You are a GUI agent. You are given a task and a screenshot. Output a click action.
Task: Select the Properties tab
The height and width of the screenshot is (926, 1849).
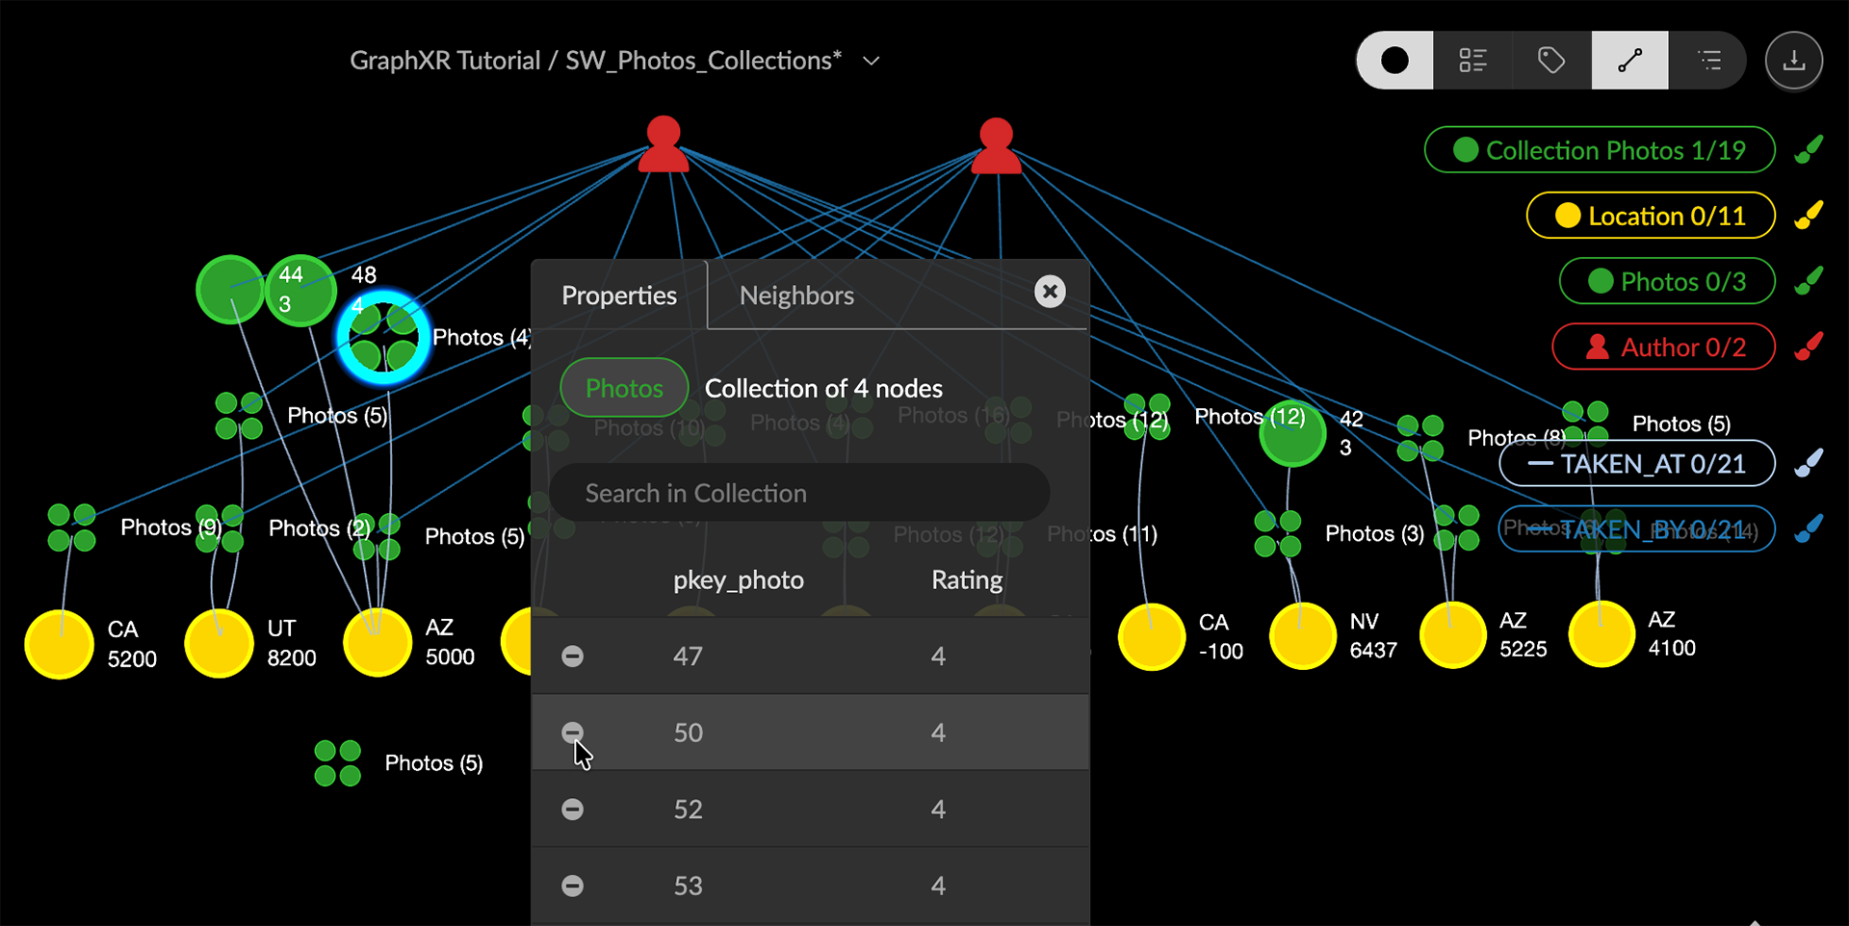click(x=619, y=296)
